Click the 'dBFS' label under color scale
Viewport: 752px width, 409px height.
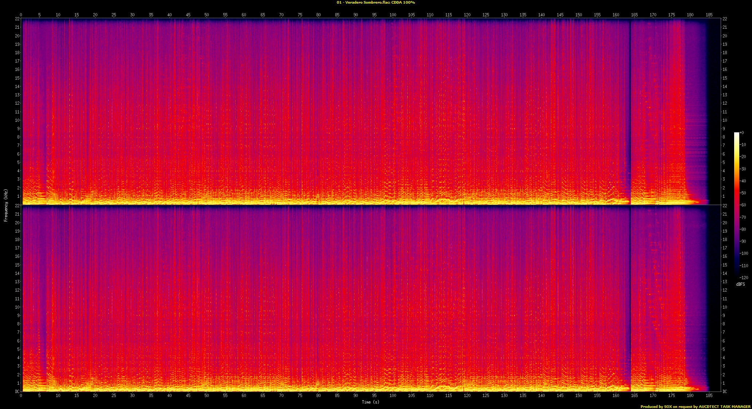[x=740, y=284]
